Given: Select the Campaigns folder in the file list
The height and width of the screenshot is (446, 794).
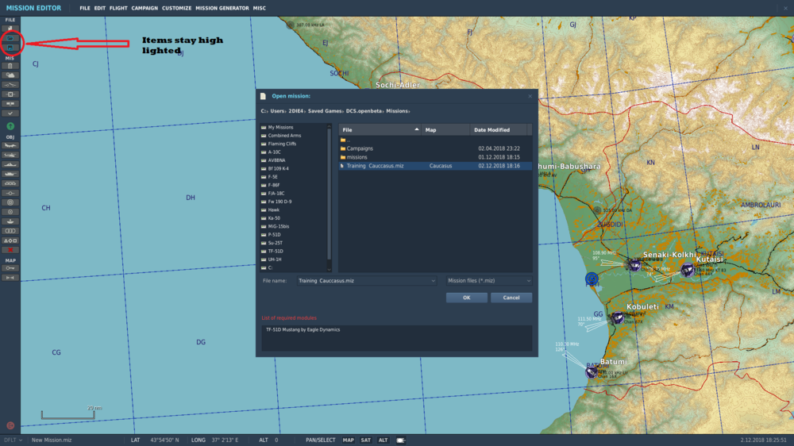Looking at the screenshot, I should 360,148.
